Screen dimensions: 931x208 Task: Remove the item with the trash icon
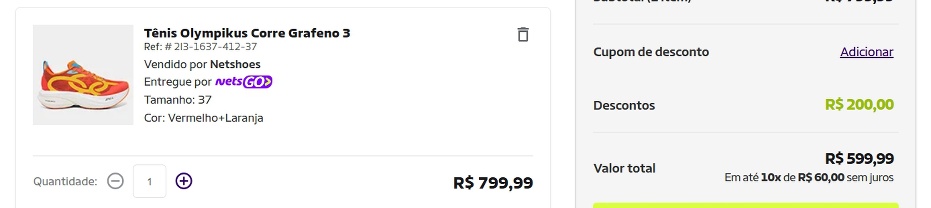[x=523, y=35]
